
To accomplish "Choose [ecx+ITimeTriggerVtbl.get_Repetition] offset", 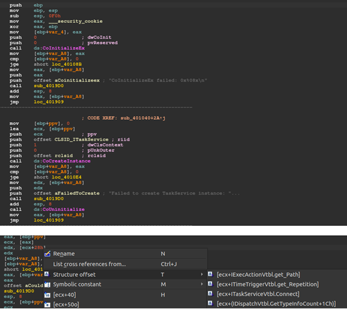I will coord(268,284).
